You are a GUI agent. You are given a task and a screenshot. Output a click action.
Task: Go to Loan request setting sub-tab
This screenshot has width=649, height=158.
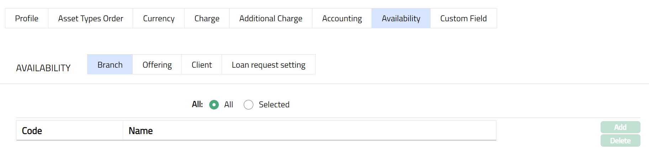pos(268,65)
